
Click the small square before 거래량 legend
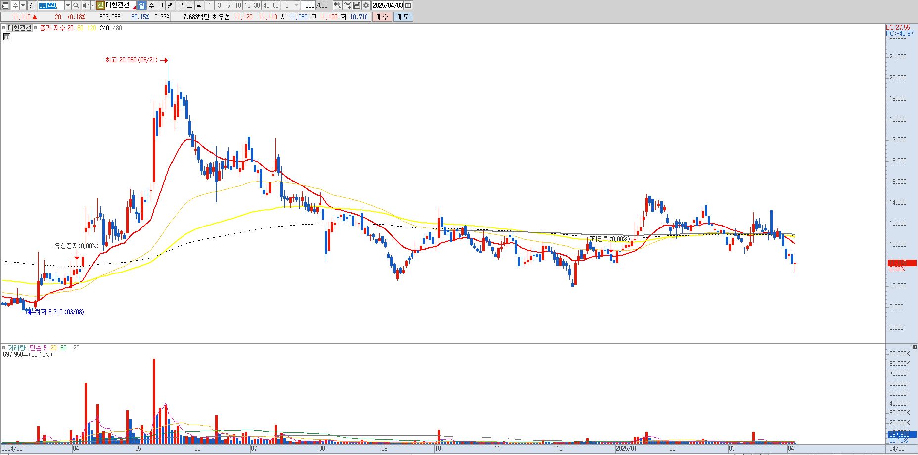pyautogui.click(x=3, y=348)
